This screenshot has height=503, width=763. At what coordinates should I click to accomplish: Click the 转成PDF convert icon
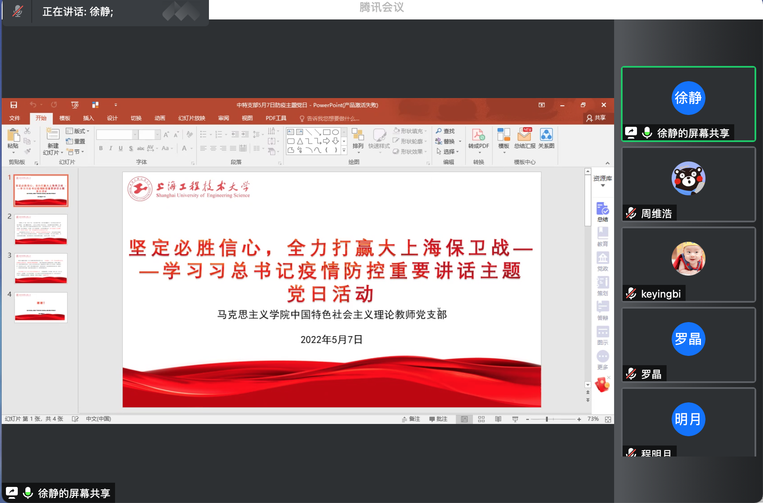[x=478, y=135]
